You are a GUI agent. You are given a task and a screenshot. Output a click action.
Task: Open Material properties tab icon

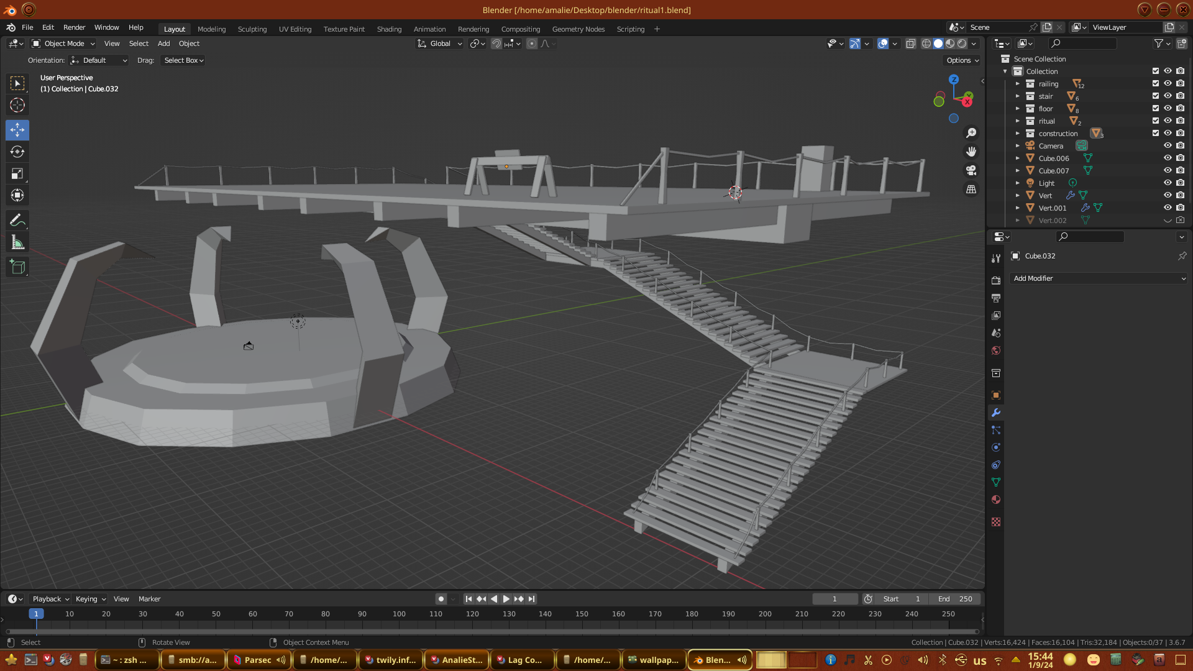(x=996, y=500)
